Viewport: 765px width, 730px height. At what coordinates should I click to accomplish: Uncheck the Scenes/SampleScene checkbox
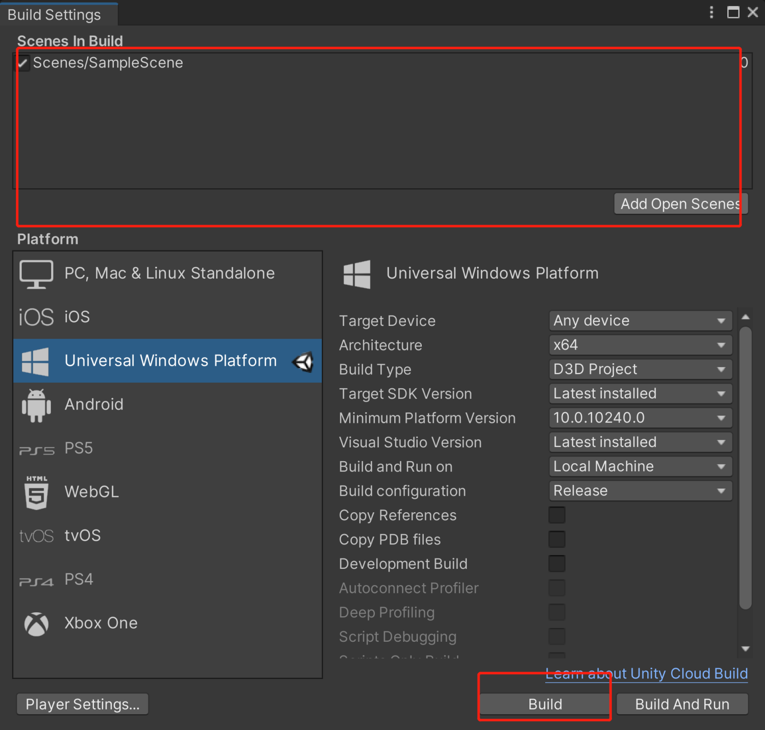tap(23, 63)
